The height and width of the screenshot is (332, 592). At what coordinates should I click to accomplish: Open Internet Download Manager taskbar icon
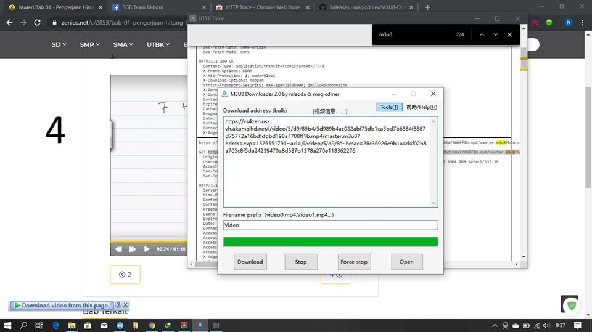(168, 325)
